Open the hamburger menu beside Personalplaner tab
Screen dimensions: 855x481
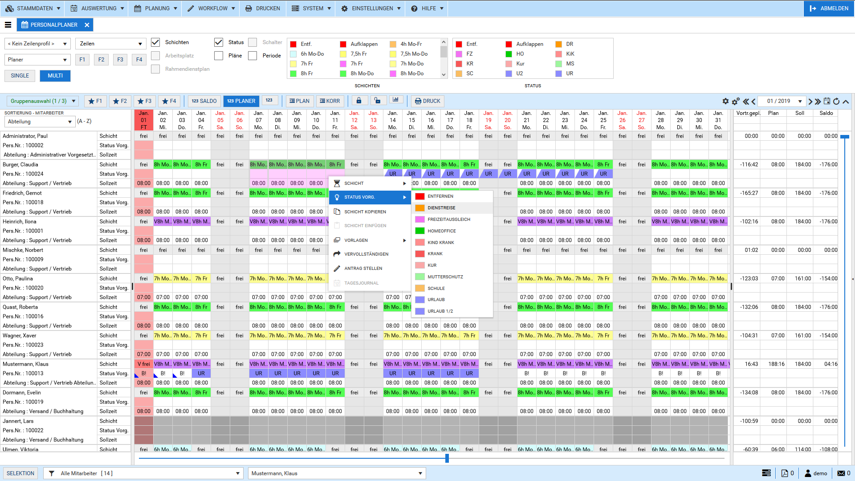pos(8,25)
